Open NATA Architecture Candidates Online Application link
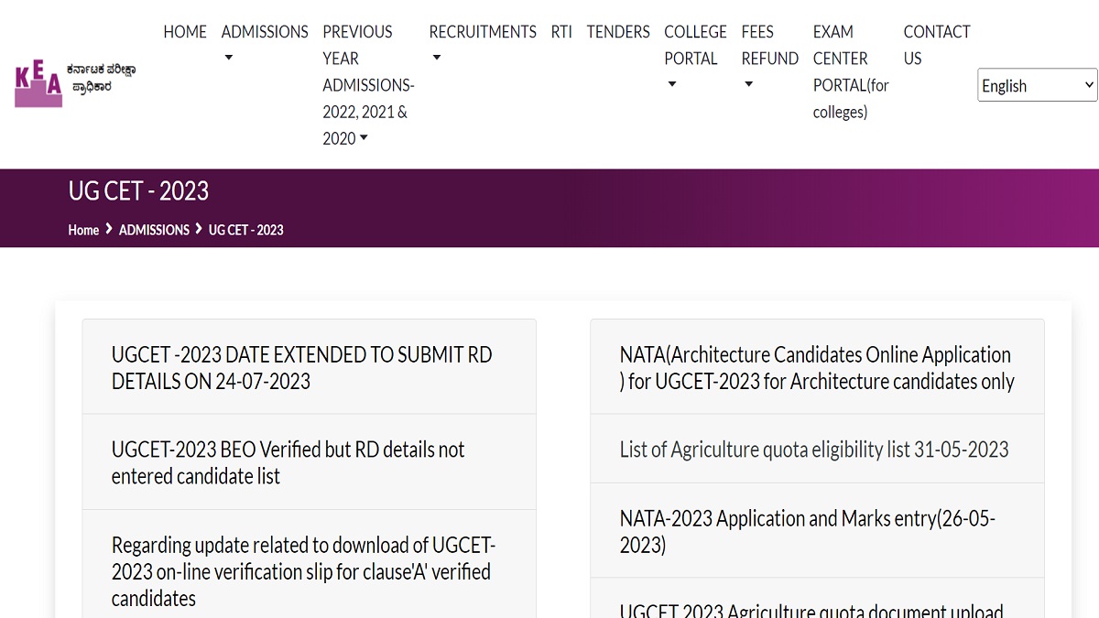 click(817, 367)
